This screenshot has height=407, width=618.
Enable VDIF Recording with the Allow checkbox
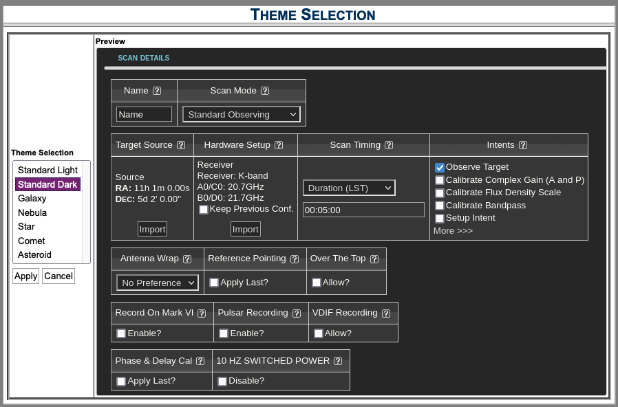point(318,333)
